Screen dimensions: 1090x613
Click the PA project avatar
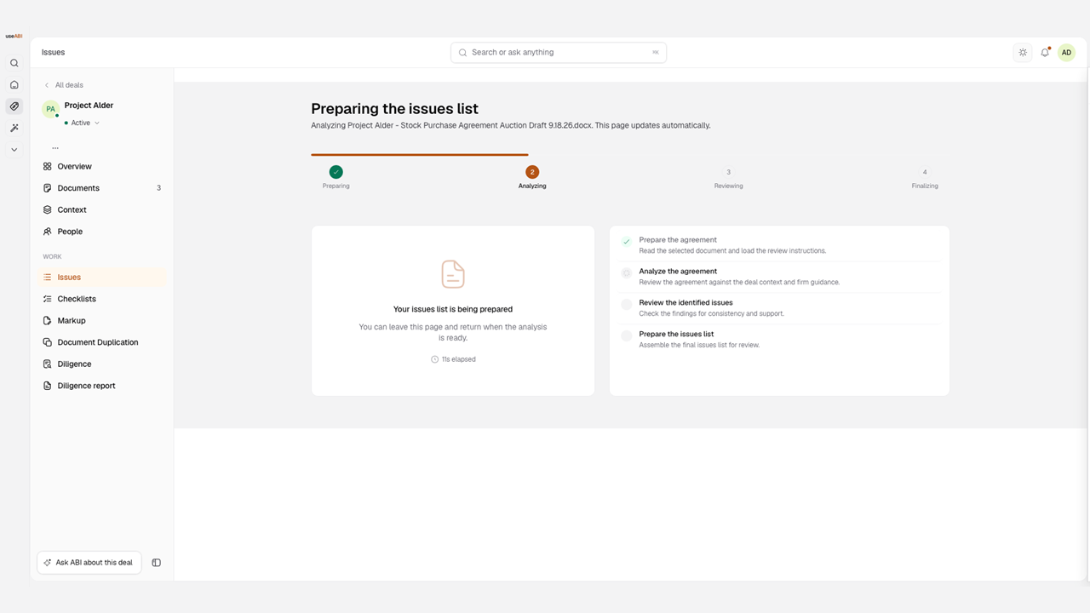(x=51, y=109)
